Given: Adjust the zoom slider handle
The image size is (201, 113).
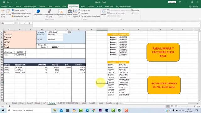Looking at the screenshot, I should tap(187, 106).
